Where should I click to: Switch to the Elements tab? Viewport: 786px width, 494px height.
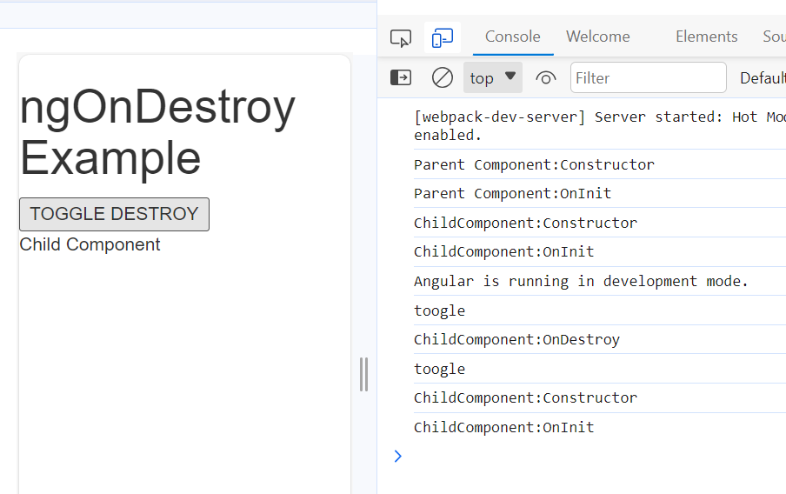click(x=706, y=37)
